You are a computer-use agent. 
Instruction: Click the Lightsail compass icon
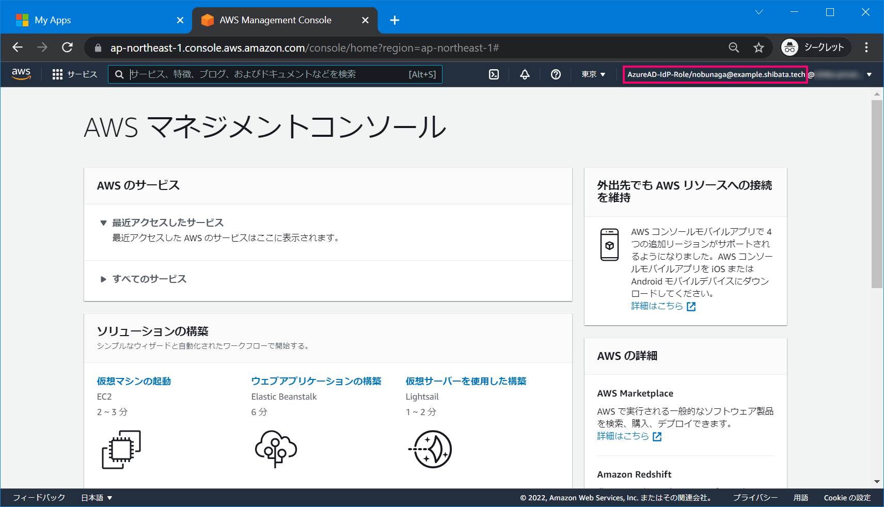(431, 449)
